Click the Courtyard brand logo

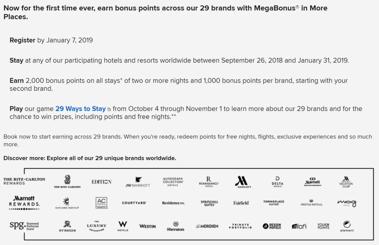[134, 203]
